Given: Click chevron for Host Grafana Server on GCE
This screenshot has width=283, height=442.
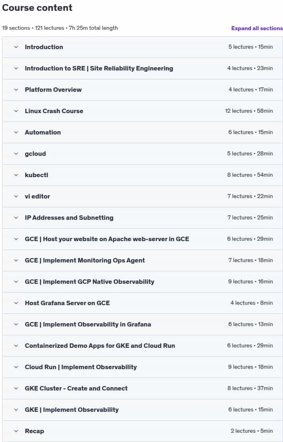Looking at the screenshot, I should click(16, 303).
